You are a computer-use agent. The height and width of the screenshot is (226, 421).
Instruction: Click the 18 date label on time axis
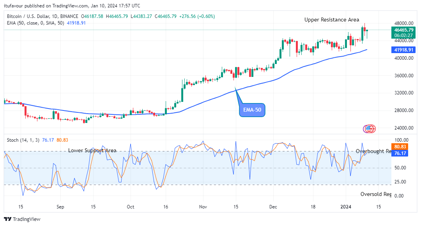tap(313, 206)
